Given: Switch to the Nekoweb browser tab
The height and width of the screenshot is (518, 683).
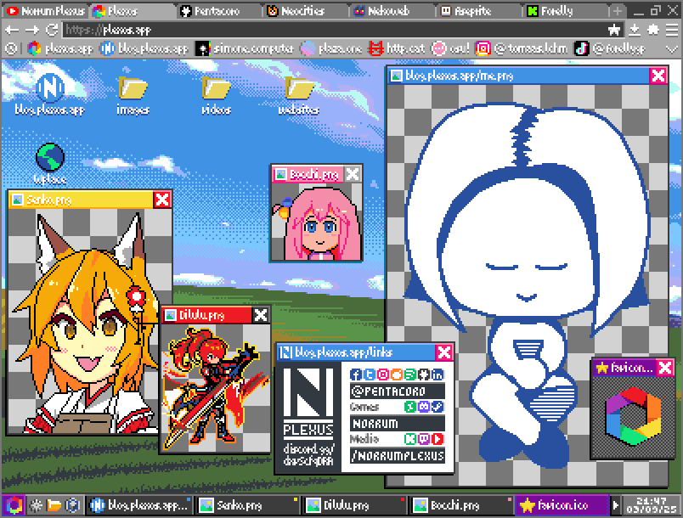Looking at the screenshot, I should click(x=392, y=11).
